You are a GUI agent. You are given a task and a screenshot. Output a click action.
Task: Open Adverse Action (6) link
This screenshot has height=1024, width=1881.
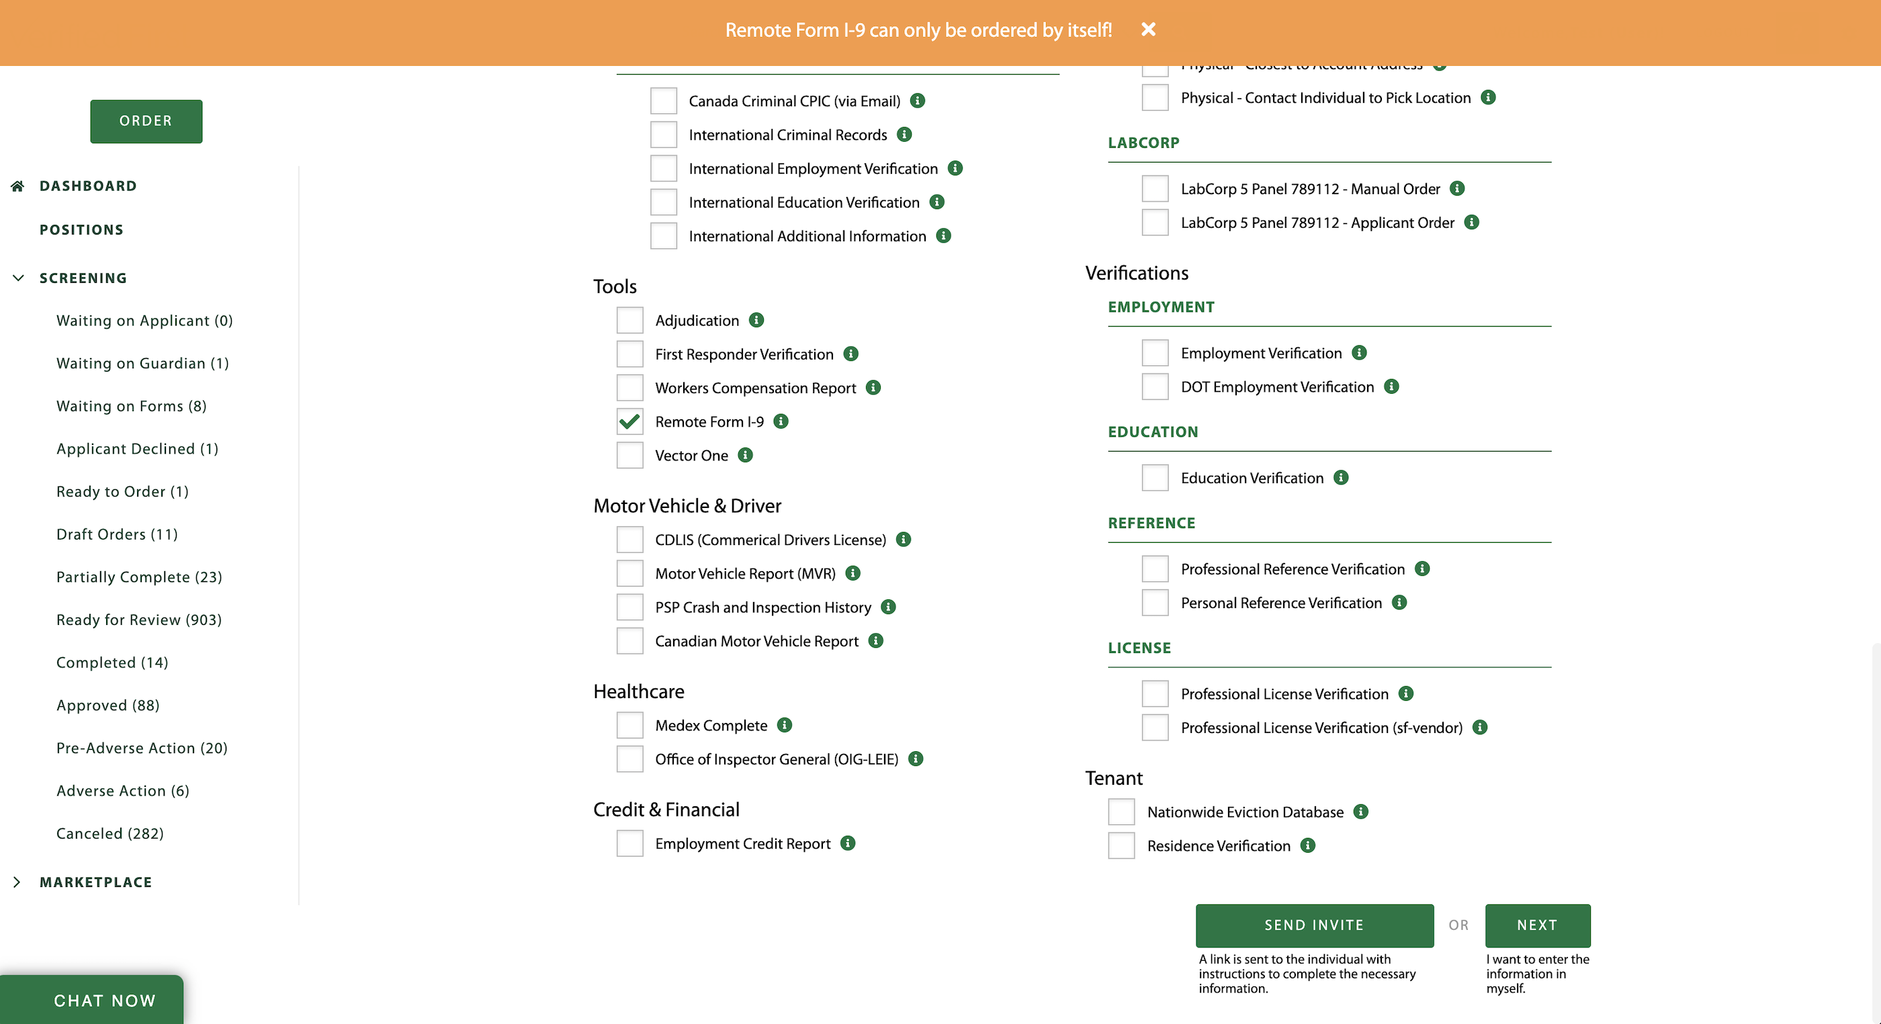coord(124,791)
